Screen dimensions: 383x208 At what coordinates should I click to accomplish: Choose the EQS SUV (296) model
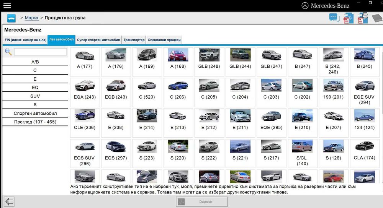click(x=85, y=153)
